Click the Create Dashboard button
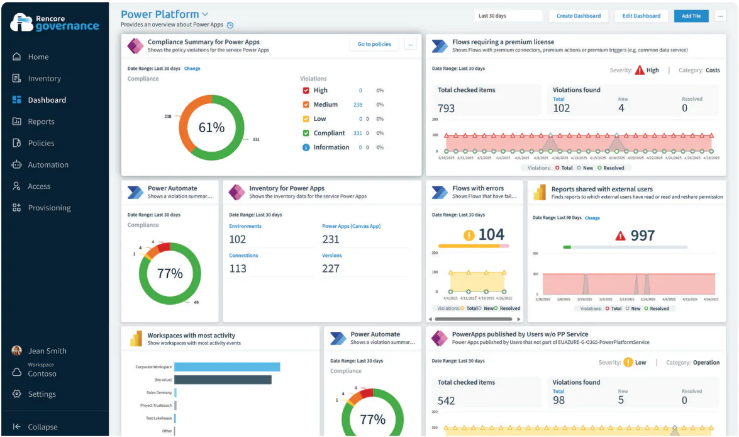 click(x=578, y=16)
